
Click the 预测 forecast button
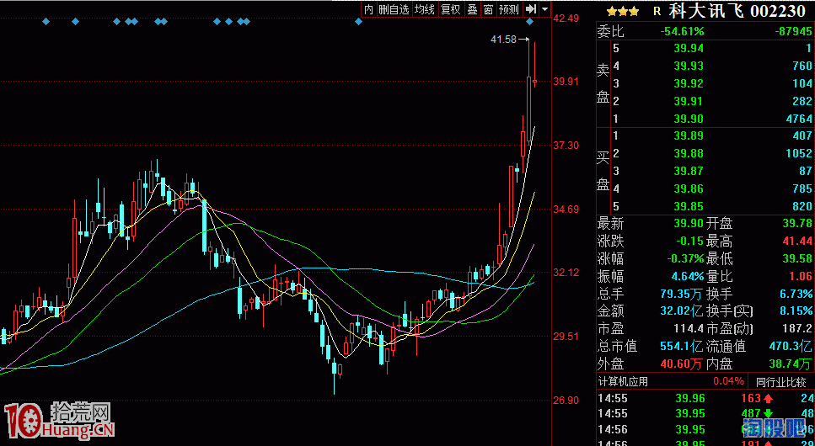tap(509, 8)
